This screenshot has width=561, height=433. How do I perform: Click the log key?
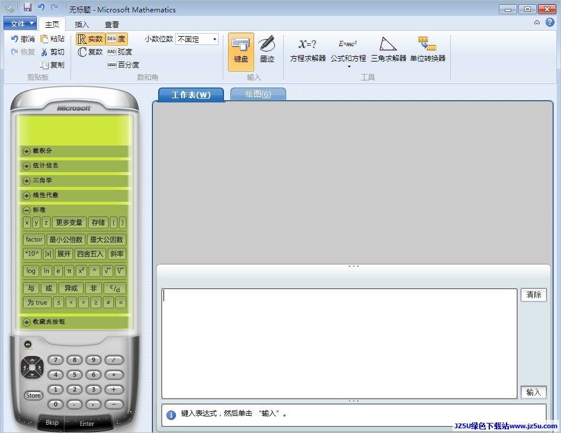(31, 271)
